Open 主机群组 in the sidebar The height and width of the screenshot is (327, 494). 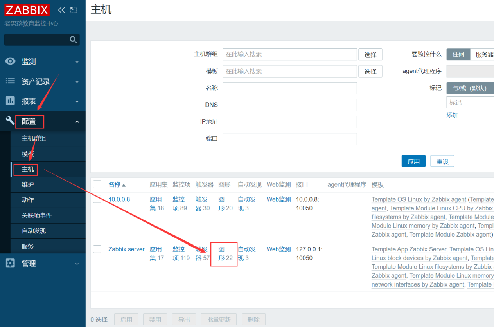(48, 138)
